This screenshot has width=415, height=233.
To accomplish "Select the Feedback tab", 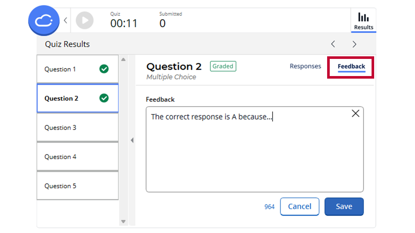I will coord(351,66).
